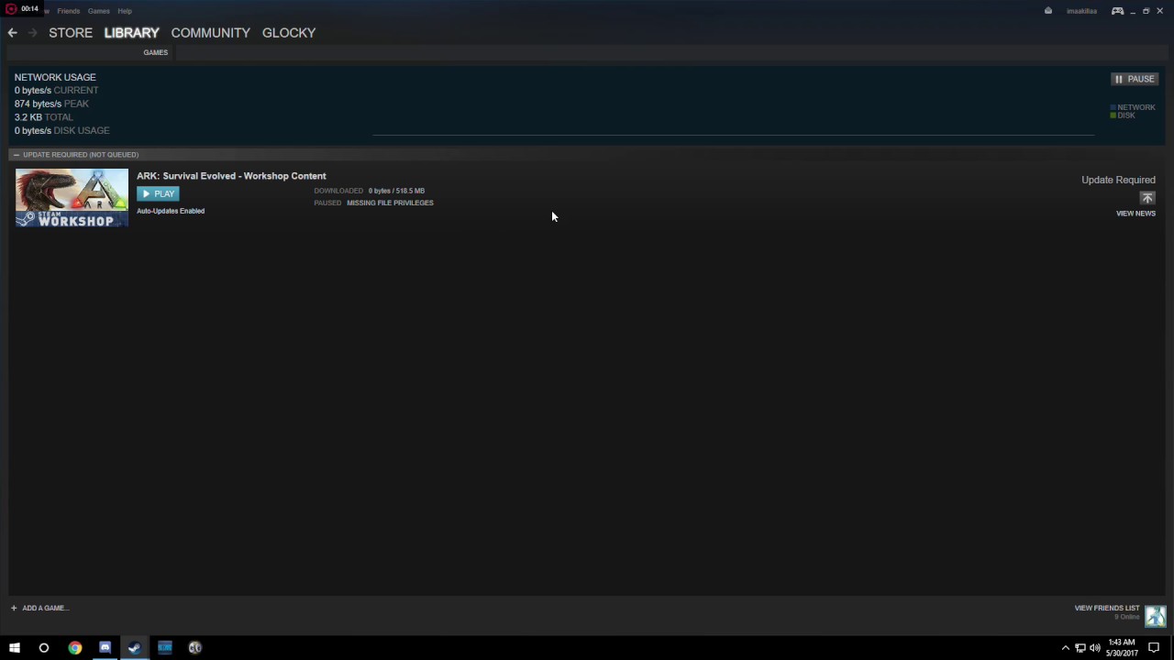
Task: Open Cortana search circle
Action: (x=43, y=648)
